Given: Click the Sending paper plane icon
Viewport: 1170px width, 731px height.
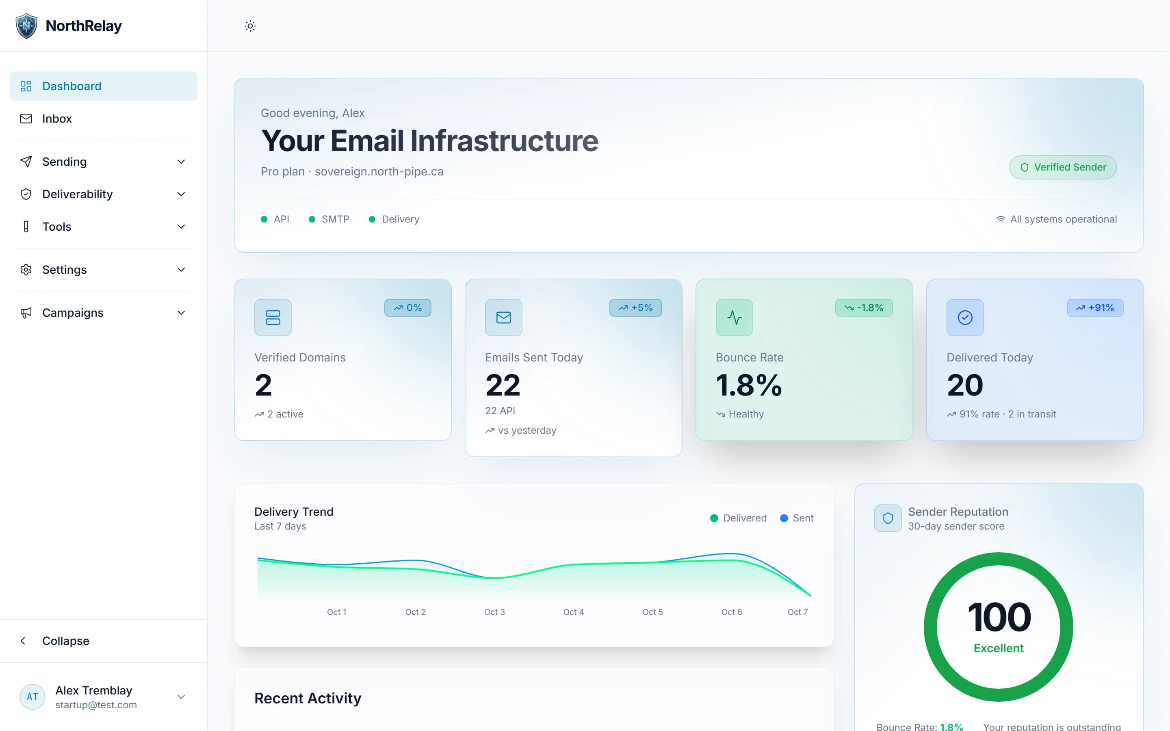Looking at the screenshot, I should click(26, 162).
